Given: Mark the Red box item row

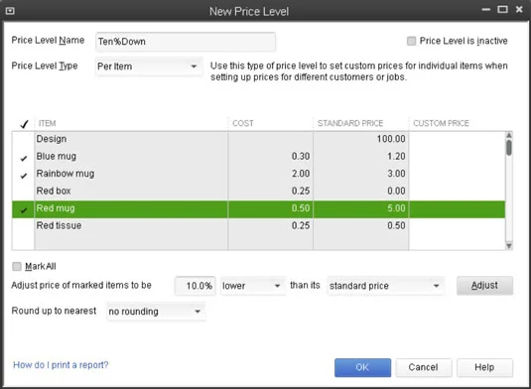Looking at the screenshot, I should click(x=24, y=191).
